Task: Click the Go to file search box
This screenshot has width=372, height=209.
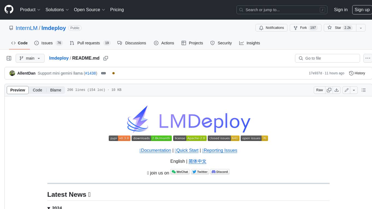Action: (327, 58)
